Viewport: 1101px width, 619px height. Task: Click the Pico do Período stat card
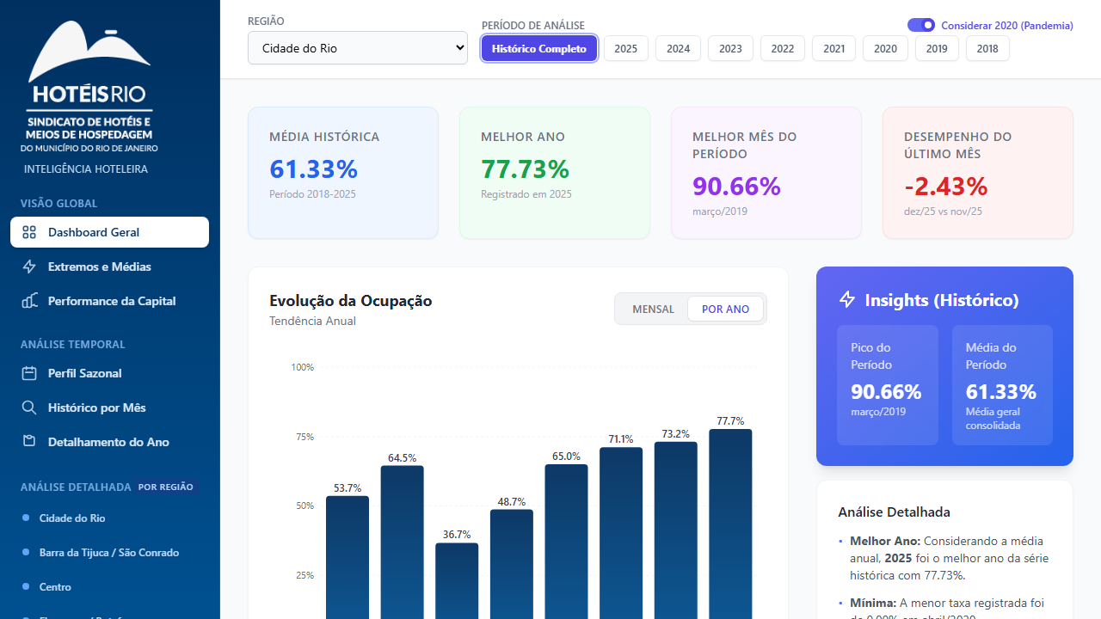coord(888,384)
